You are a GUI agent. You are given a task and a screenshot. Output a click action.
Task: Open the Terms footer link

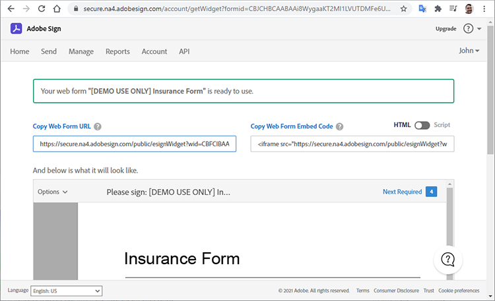pos(363,290)
